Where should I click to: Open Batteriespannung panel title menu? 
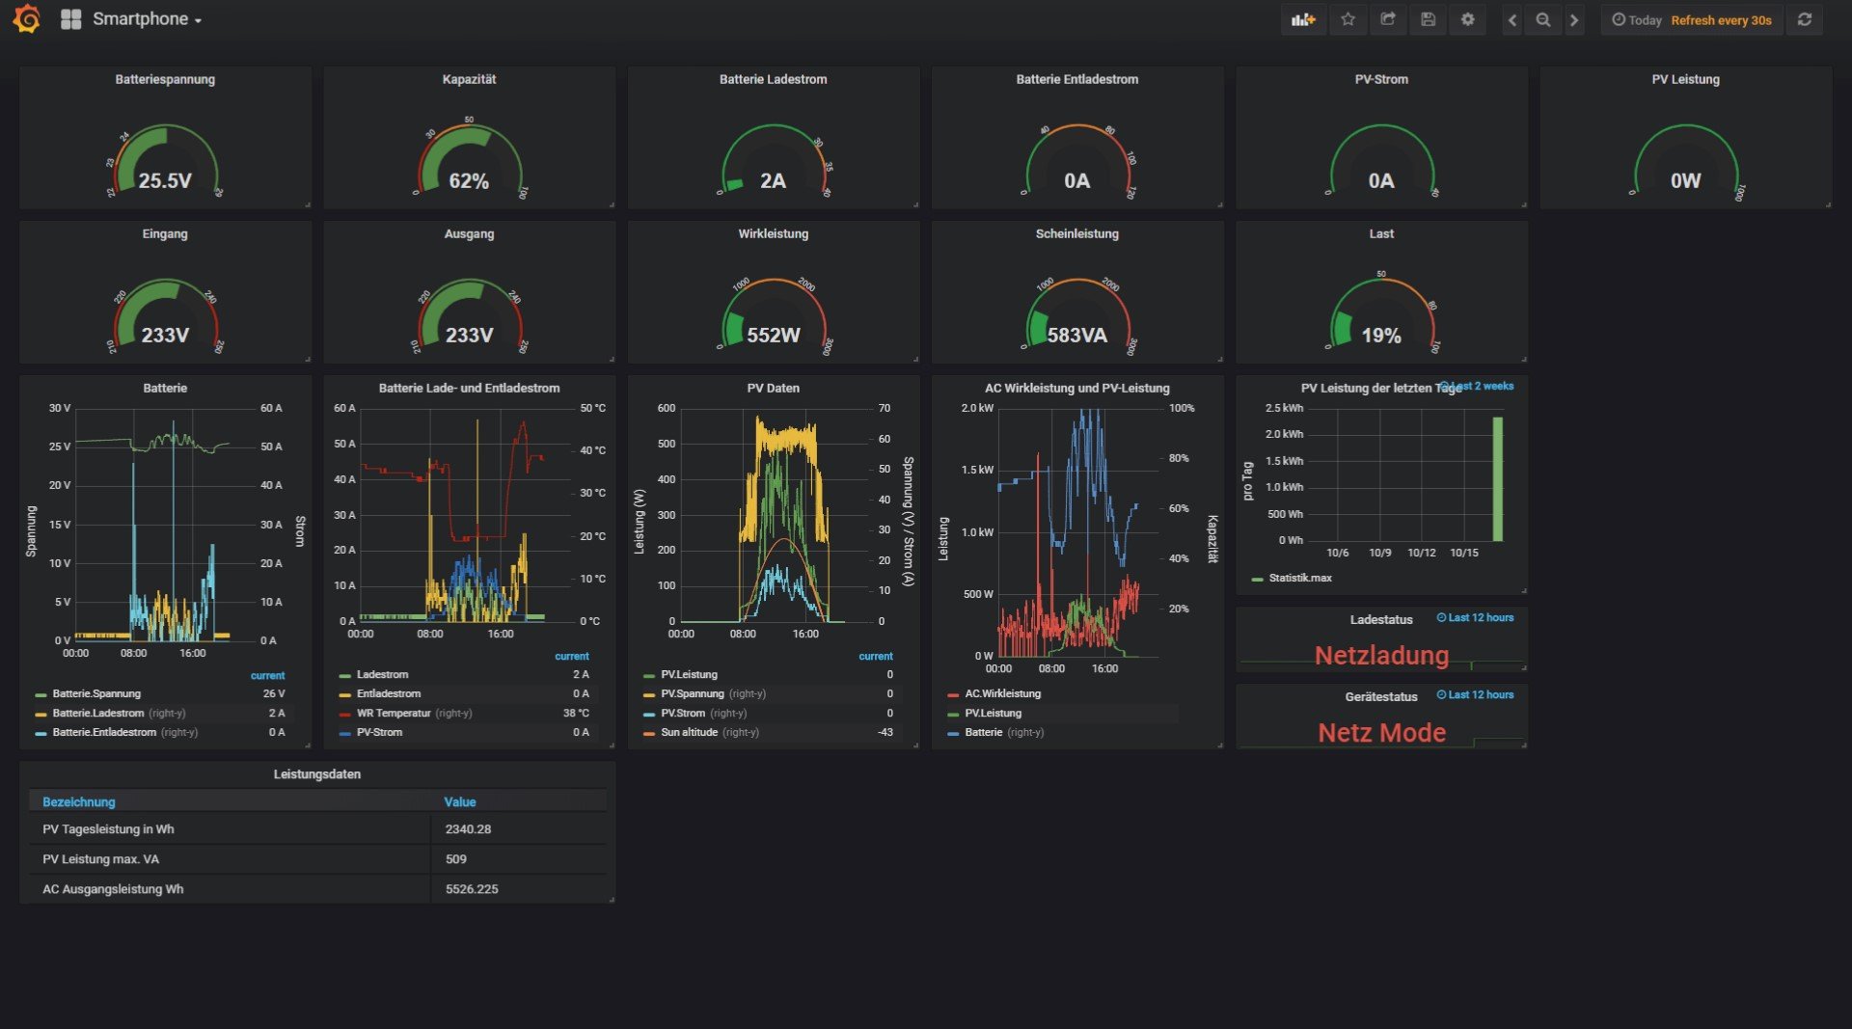pyautogui.click(x=165, y=79)
